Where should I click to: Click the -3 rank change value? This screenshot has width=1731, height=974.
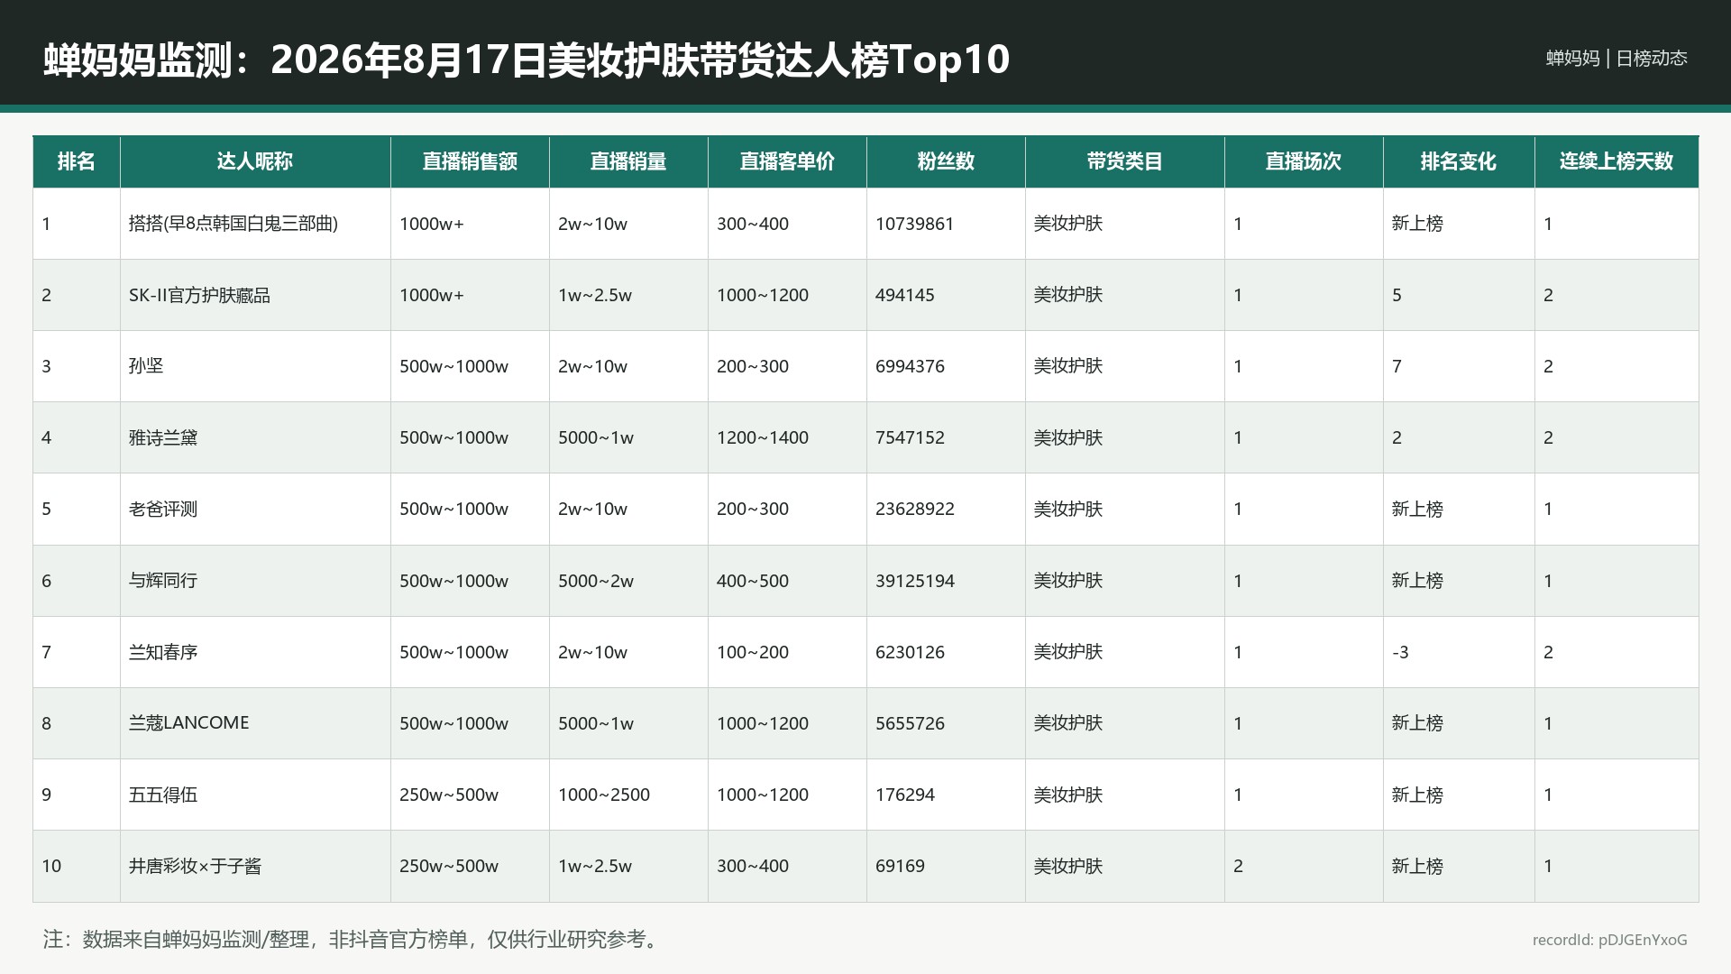[x=1400, y=652]
